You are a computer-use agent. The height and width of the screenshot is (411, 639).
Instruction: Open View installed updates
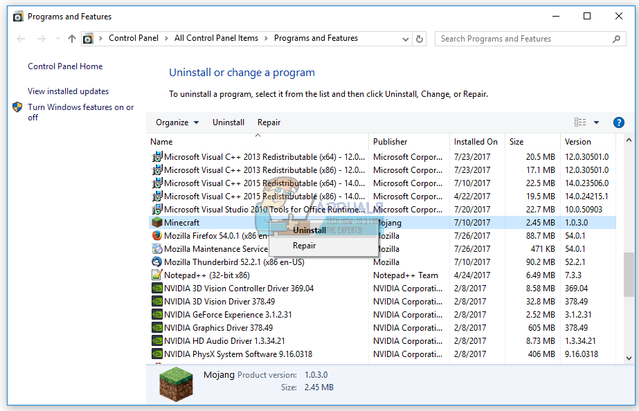(68, 91)
